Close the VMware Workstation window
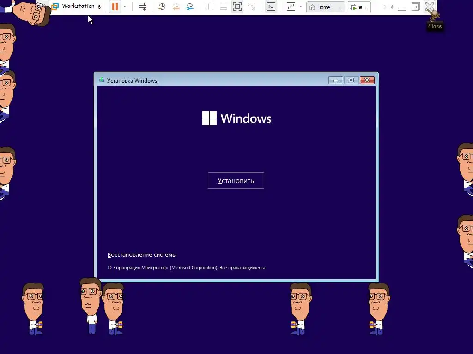This screenshot has width=473, height=354. [x=430, y=6]
